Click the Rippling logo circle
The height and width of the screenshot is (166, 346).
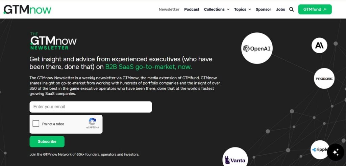point(320,150)
